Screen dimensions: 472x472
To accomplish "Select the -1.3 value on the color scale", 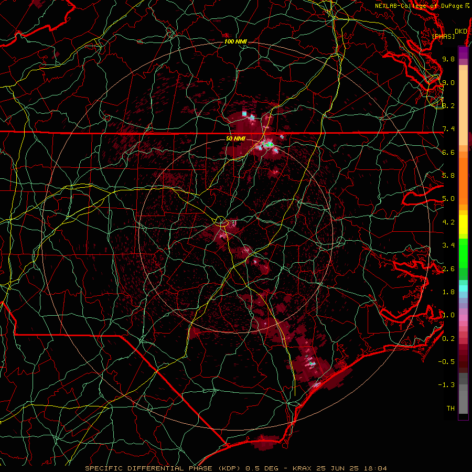I will (x=446, y=385).
